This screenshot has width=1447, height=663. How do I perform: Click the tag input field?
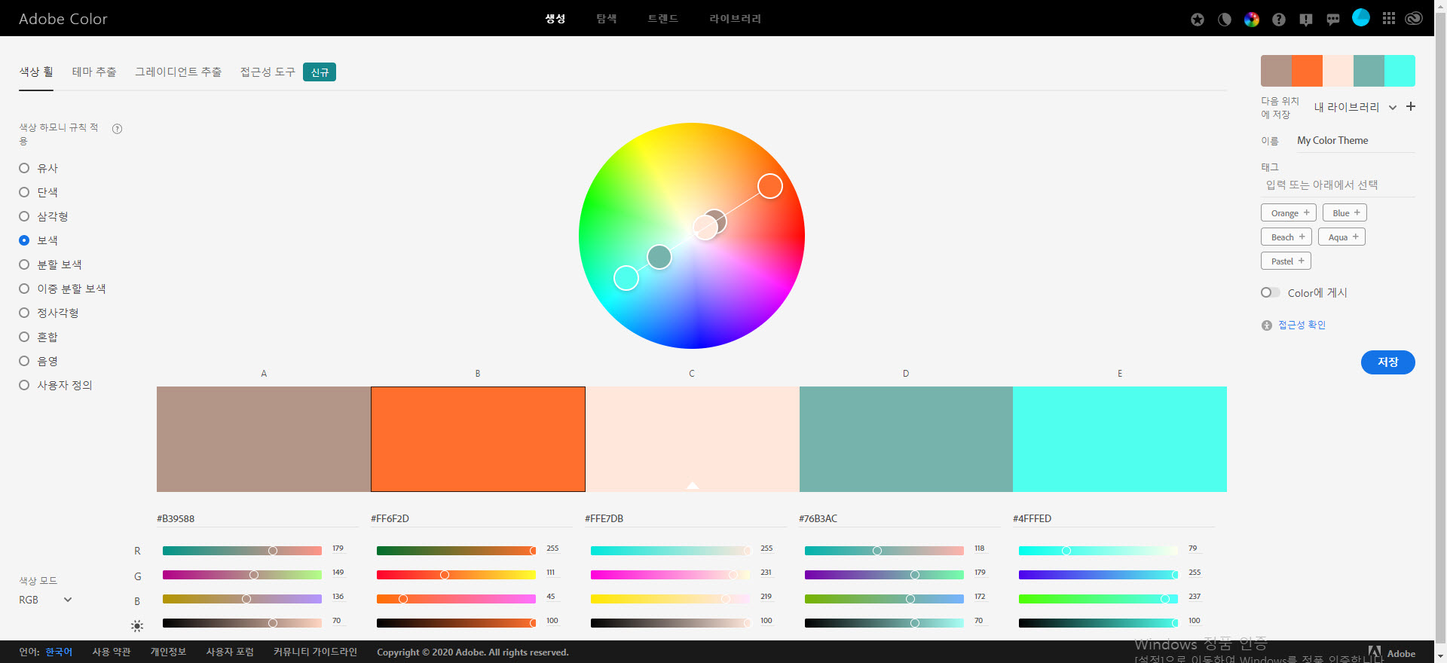pyautogui.click(x=1338, y=185)
